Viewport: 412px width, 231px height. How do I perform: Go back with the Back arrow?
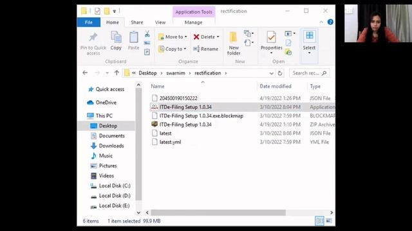click(85, 73)
